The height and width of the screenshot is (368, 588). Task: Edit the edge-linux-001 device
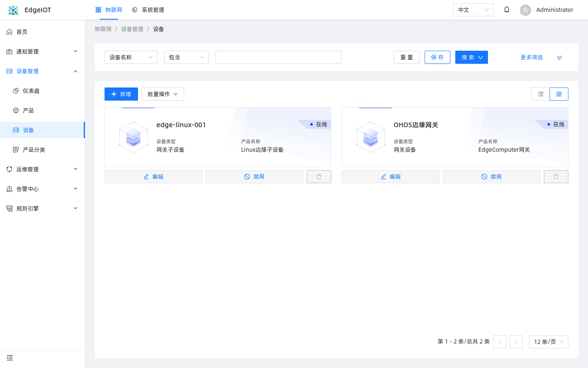[154, 177]
